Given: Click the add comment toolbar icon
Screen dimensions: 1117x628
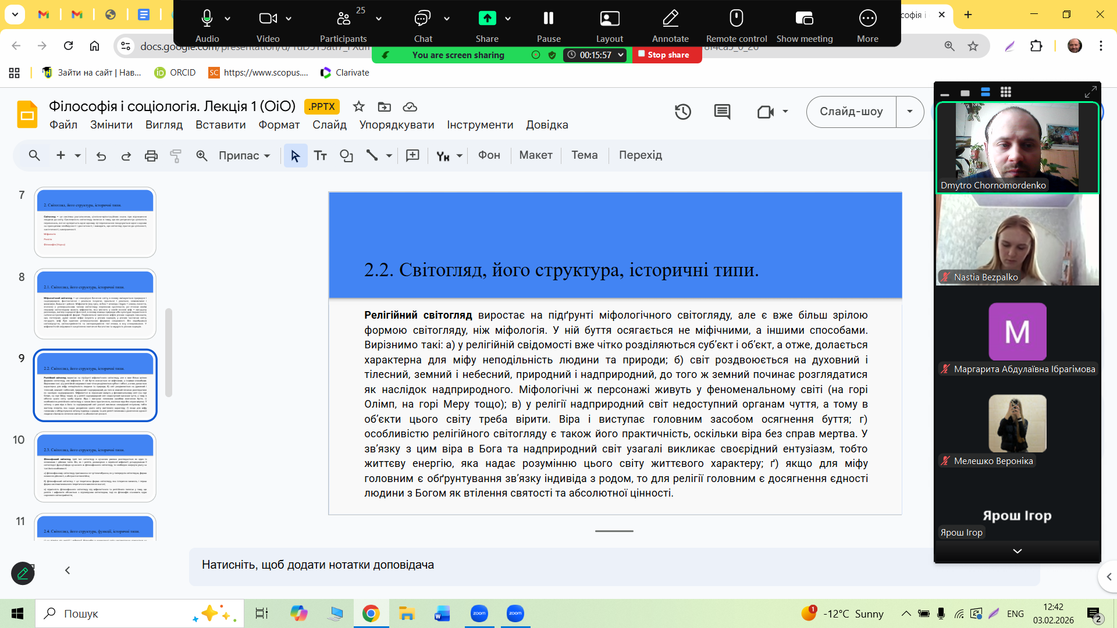Looking at the screenshot, I should pos(412,156).
